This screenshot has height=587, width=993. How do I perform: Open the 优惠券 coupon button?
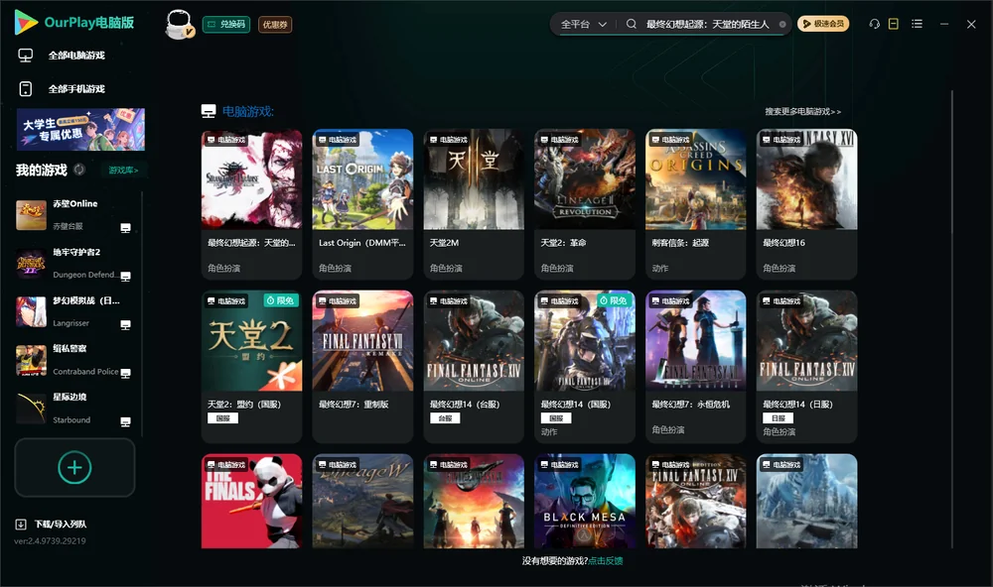275,25
